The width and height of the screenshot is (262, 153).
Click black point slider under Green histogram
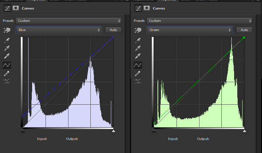(154, 131)
